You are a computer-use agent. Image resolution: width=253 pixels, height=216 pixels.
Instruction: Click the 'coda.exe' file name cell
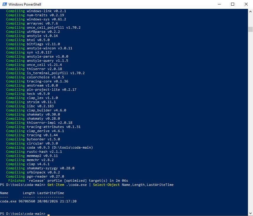tap(8, 201)
